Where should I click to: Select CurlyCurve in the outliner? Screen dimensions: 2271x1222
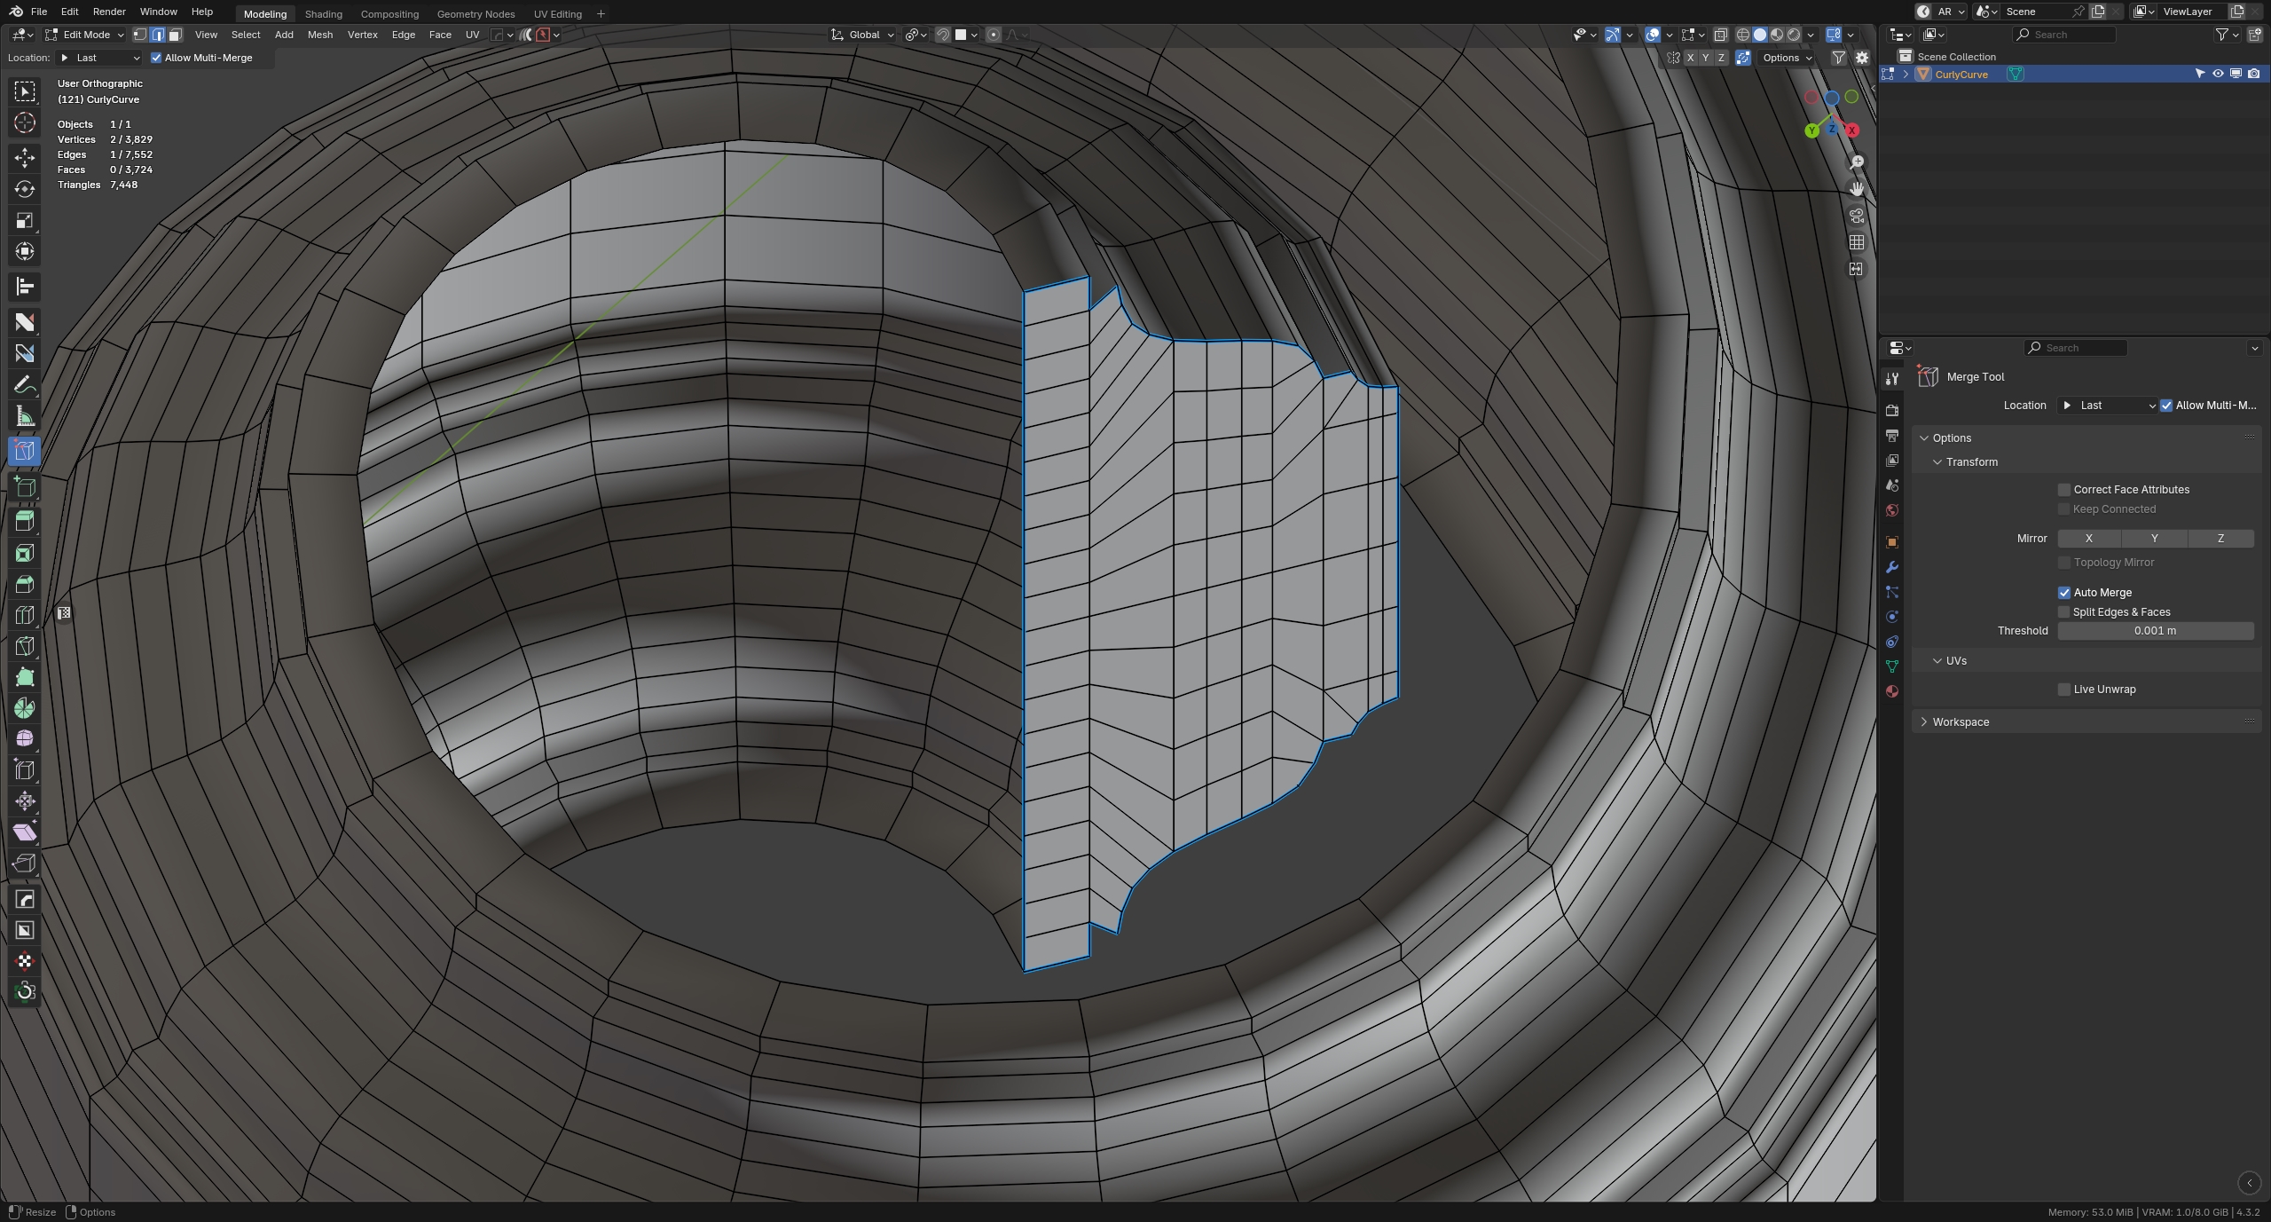coord(1961,75)
